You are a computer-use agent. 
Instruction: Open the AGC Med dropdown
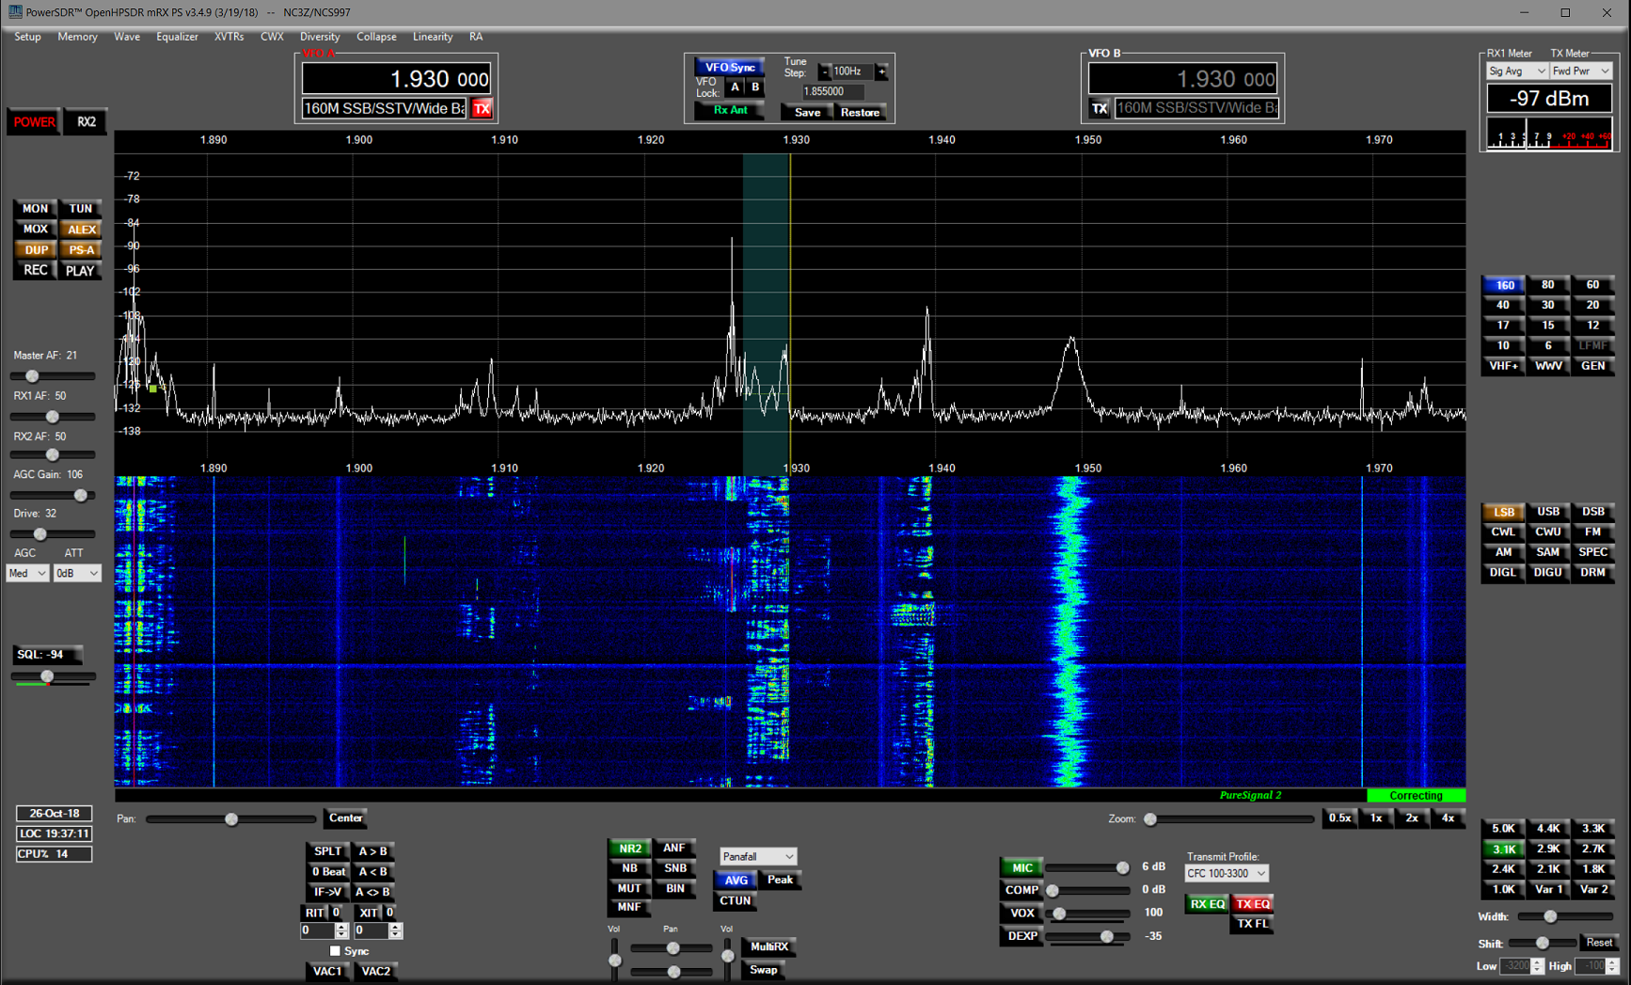pyautogui.click(x=27, y=573)
